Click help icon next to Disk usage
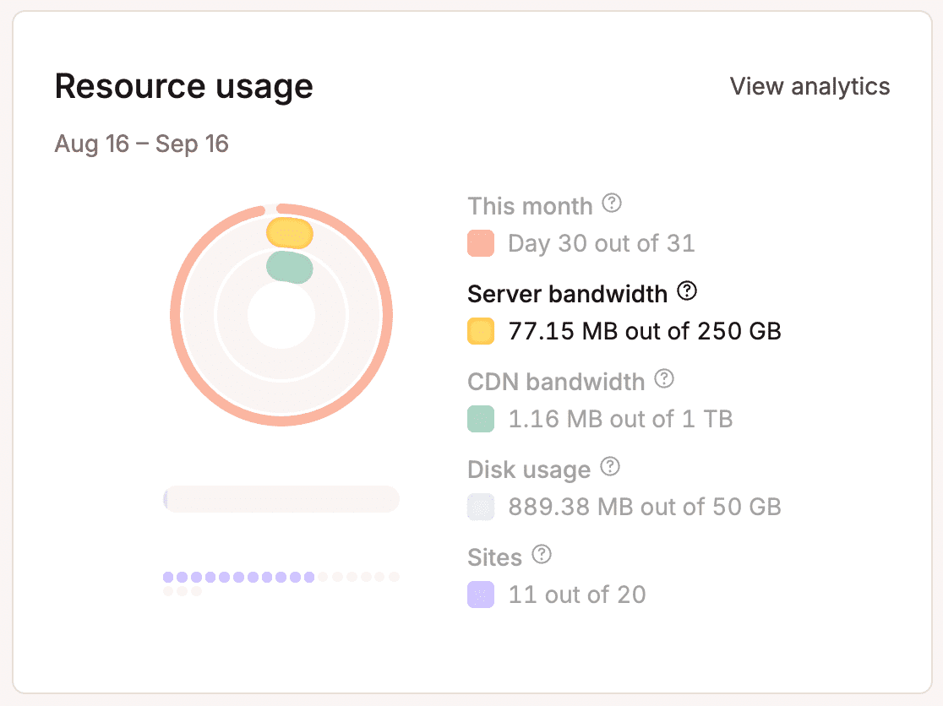Screen dimensions: 943x706 tap(610, 467)
